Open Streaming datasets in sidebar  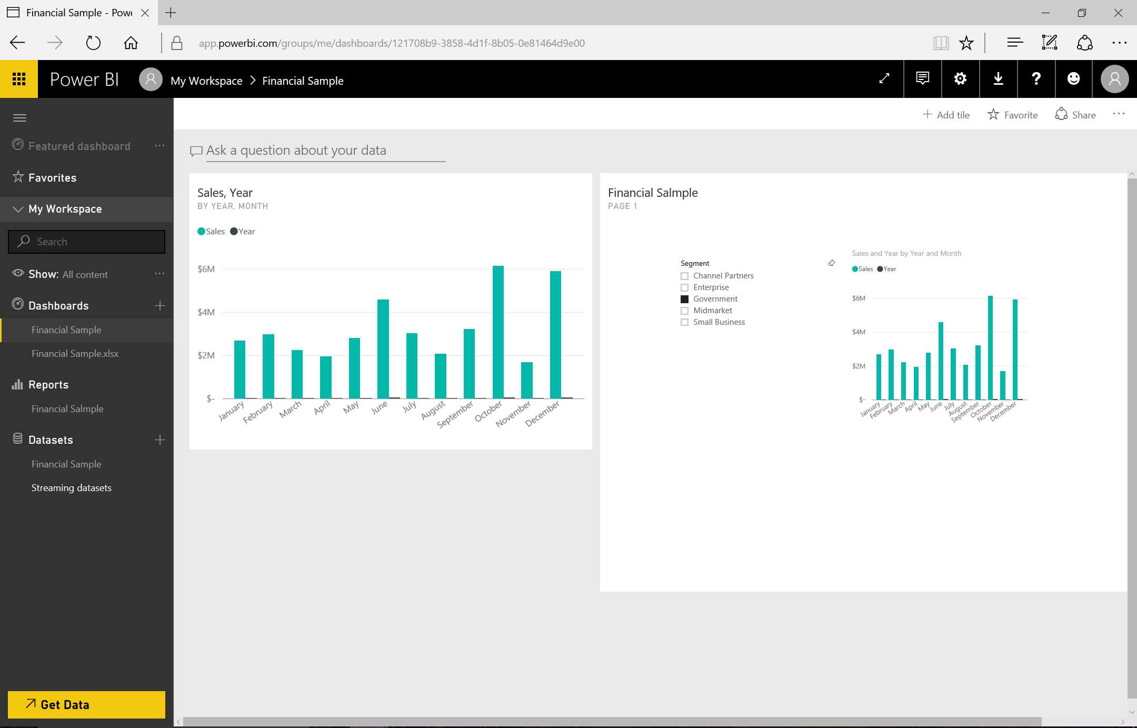pos(71,488)
